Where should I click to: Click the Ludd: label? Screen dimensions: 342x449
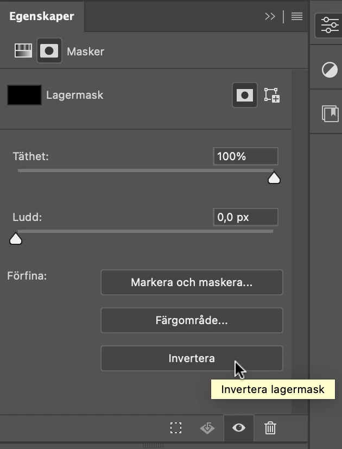(27, 217)
